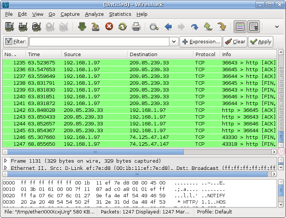Clear the display filter
This screenshot has width=286, height=218.
235,42
